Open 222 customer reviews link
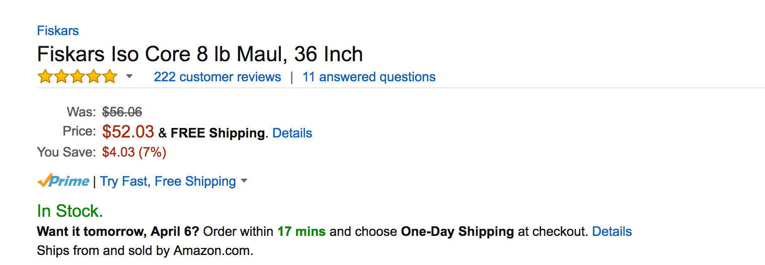This screenshot has height=265, width=765. click(x=217, y=77)
